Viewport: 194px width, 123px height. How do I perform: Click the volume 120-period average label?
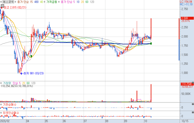pyautogui.click(x=33, y=83)
